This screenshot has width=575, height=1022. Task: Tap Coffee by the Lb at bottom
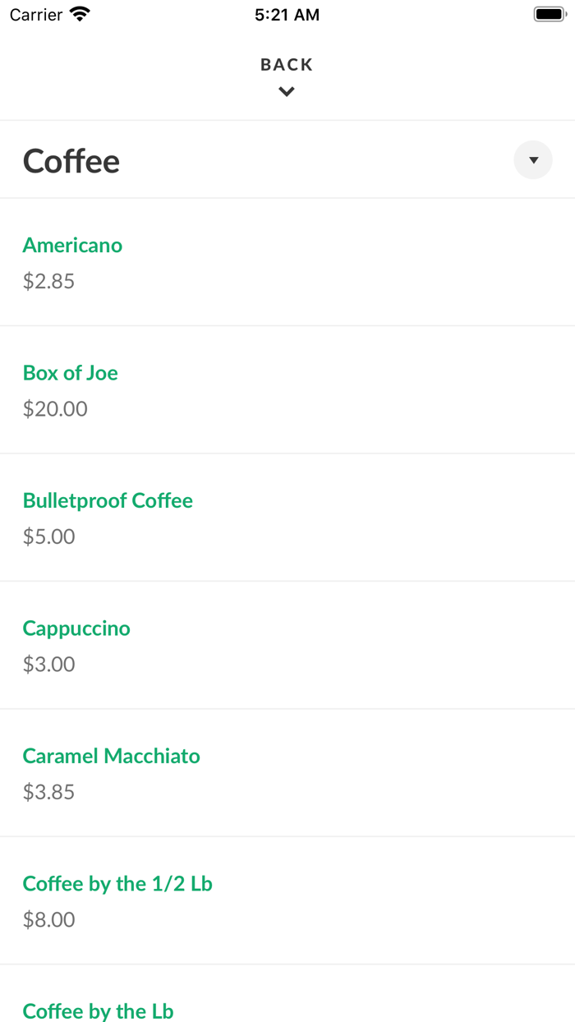[98, 1011]
